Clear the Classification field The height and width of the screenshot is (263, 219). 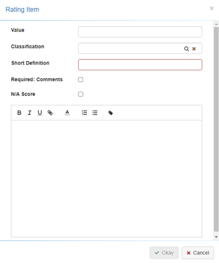point(194,49)
